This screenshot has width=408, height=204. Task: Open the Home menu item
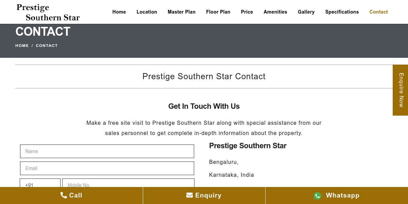tap(119, 12)
